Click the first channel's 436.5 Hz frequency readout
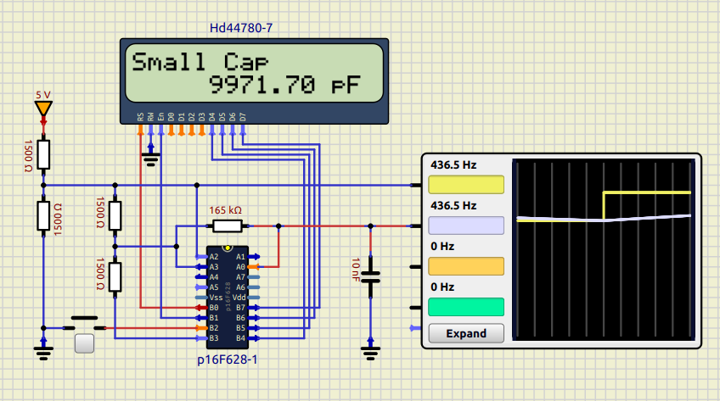The height and width of the screenshot is (401, 720). pyautogui.click(x=453, y=164)
